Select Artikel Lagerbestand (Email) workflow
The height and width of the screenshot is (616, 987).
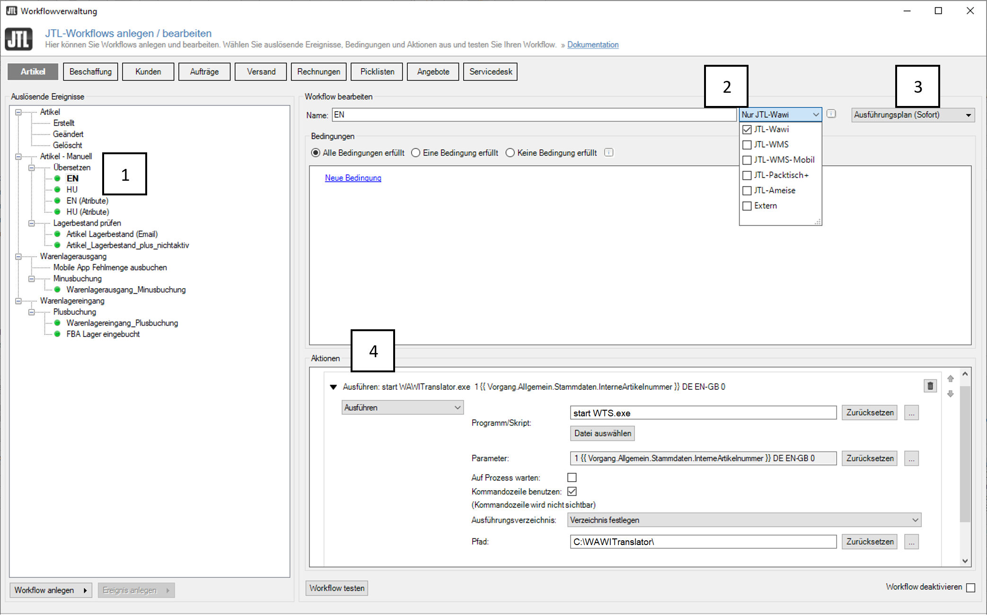(112, 234)
